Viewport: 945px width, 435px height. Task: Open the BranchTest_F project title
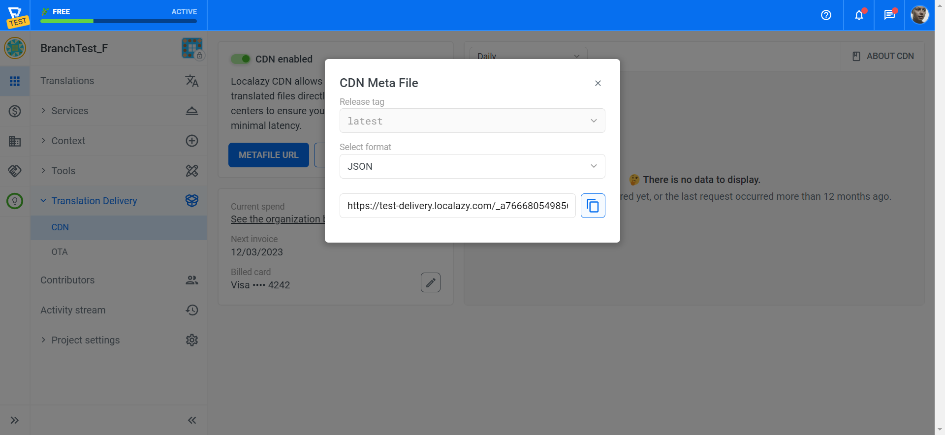coord(74,48)
